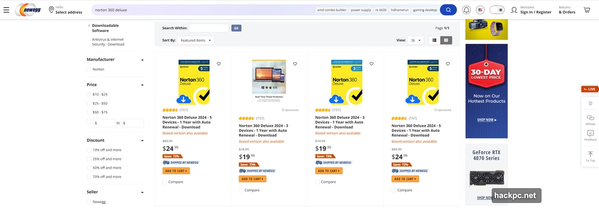Tick Compare on sponsored 3 Devices product
This screenshot has height=208, width=599.
tap(241, 190)
